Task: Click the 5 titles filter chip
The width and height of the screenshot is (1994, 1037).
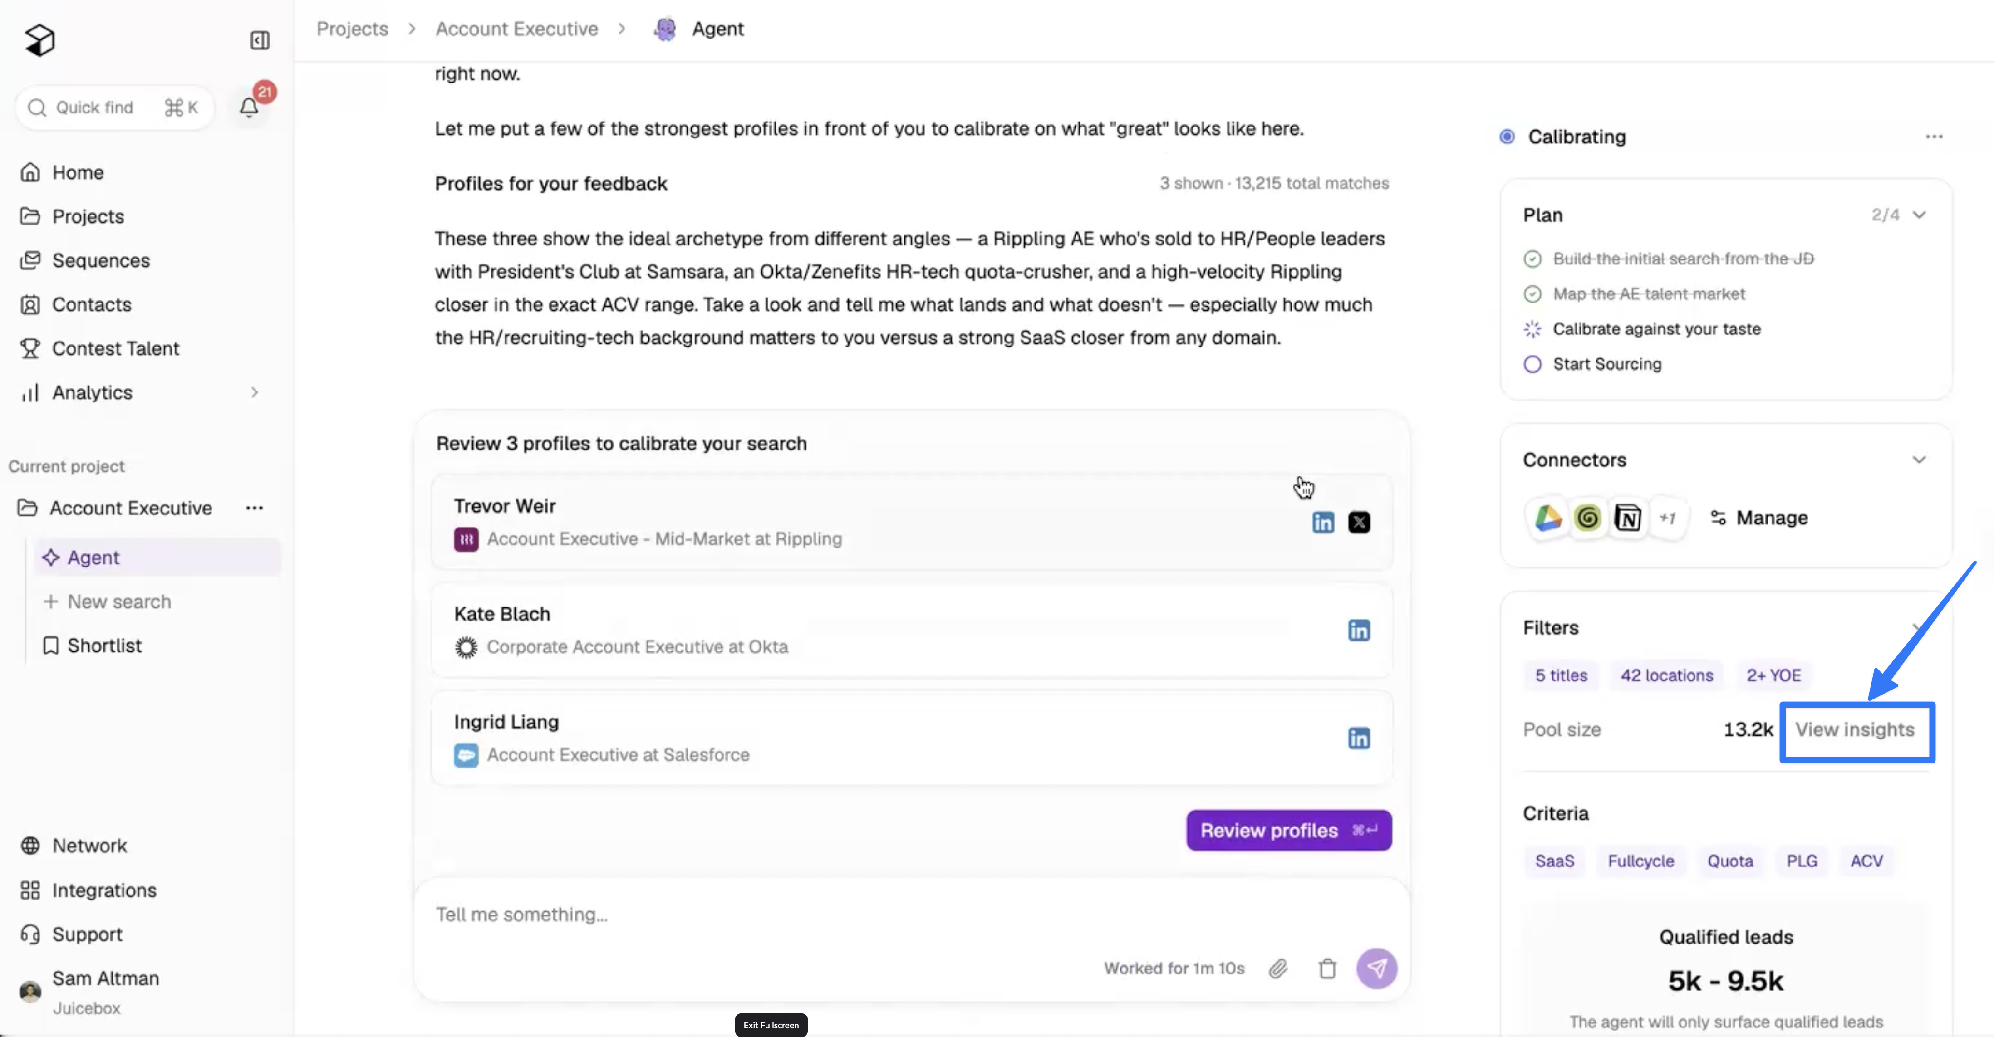Action: click(1561, 675)
